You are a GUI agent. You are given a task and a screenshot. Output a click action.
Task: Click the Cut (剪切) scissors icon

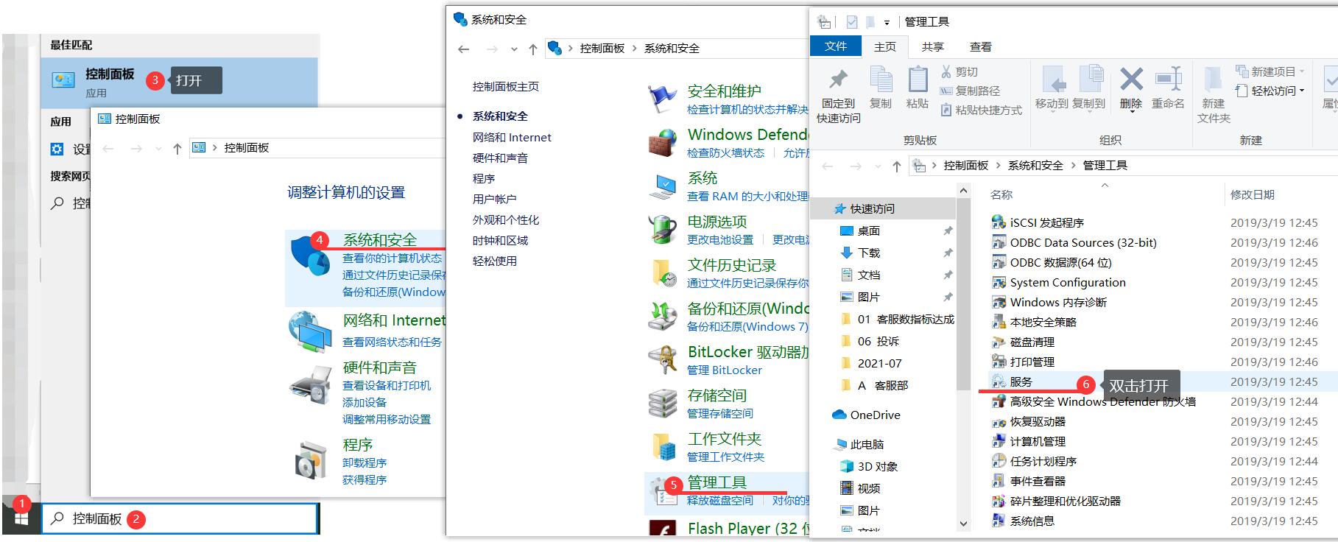click(946, 71)
